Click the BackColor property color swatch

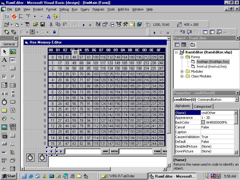point(203,122)
